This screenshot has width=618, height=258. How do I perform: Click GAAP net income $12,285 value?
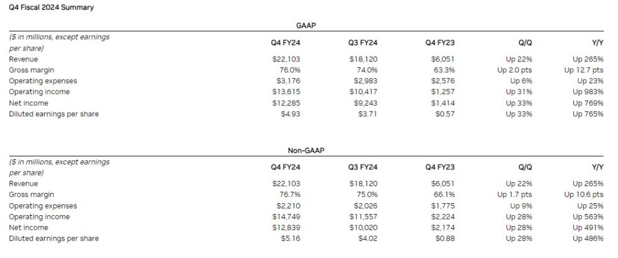click(x=286, y=103)
